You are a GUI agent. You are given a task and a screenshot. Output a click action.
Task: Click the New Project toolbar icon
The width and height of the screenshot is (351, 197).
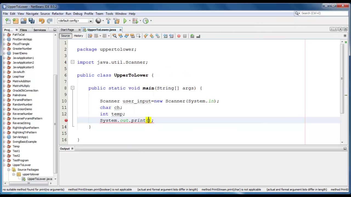[15, 21]
